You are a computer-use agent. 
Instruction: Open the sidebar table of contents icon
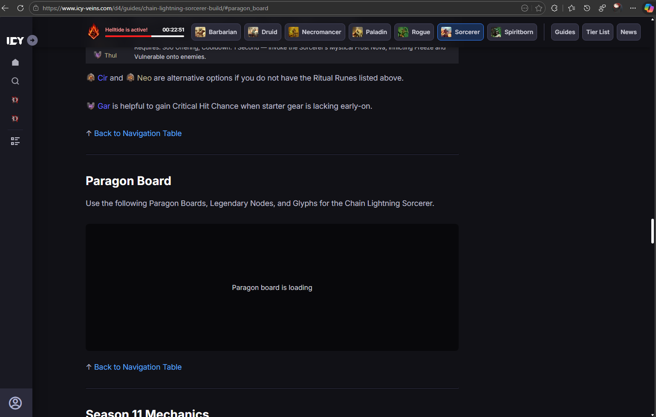(x=15, y=141)
